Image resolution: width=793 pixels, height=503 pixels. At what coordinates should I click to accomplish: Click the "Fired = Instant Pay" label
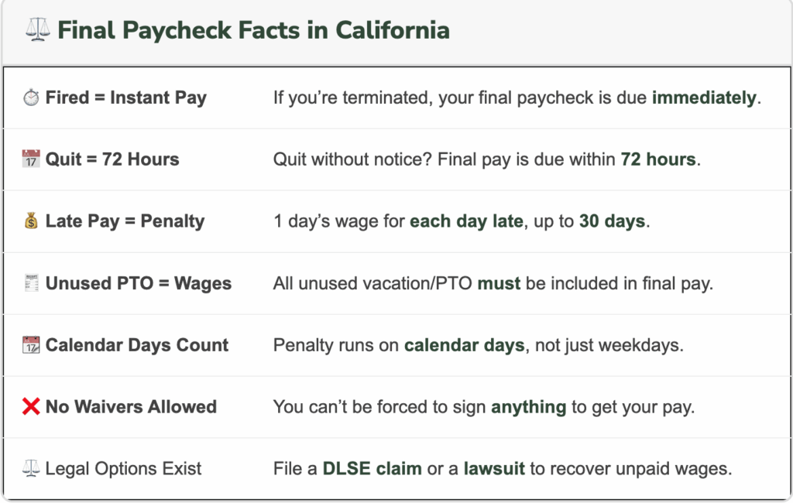(x=126, y=98)
